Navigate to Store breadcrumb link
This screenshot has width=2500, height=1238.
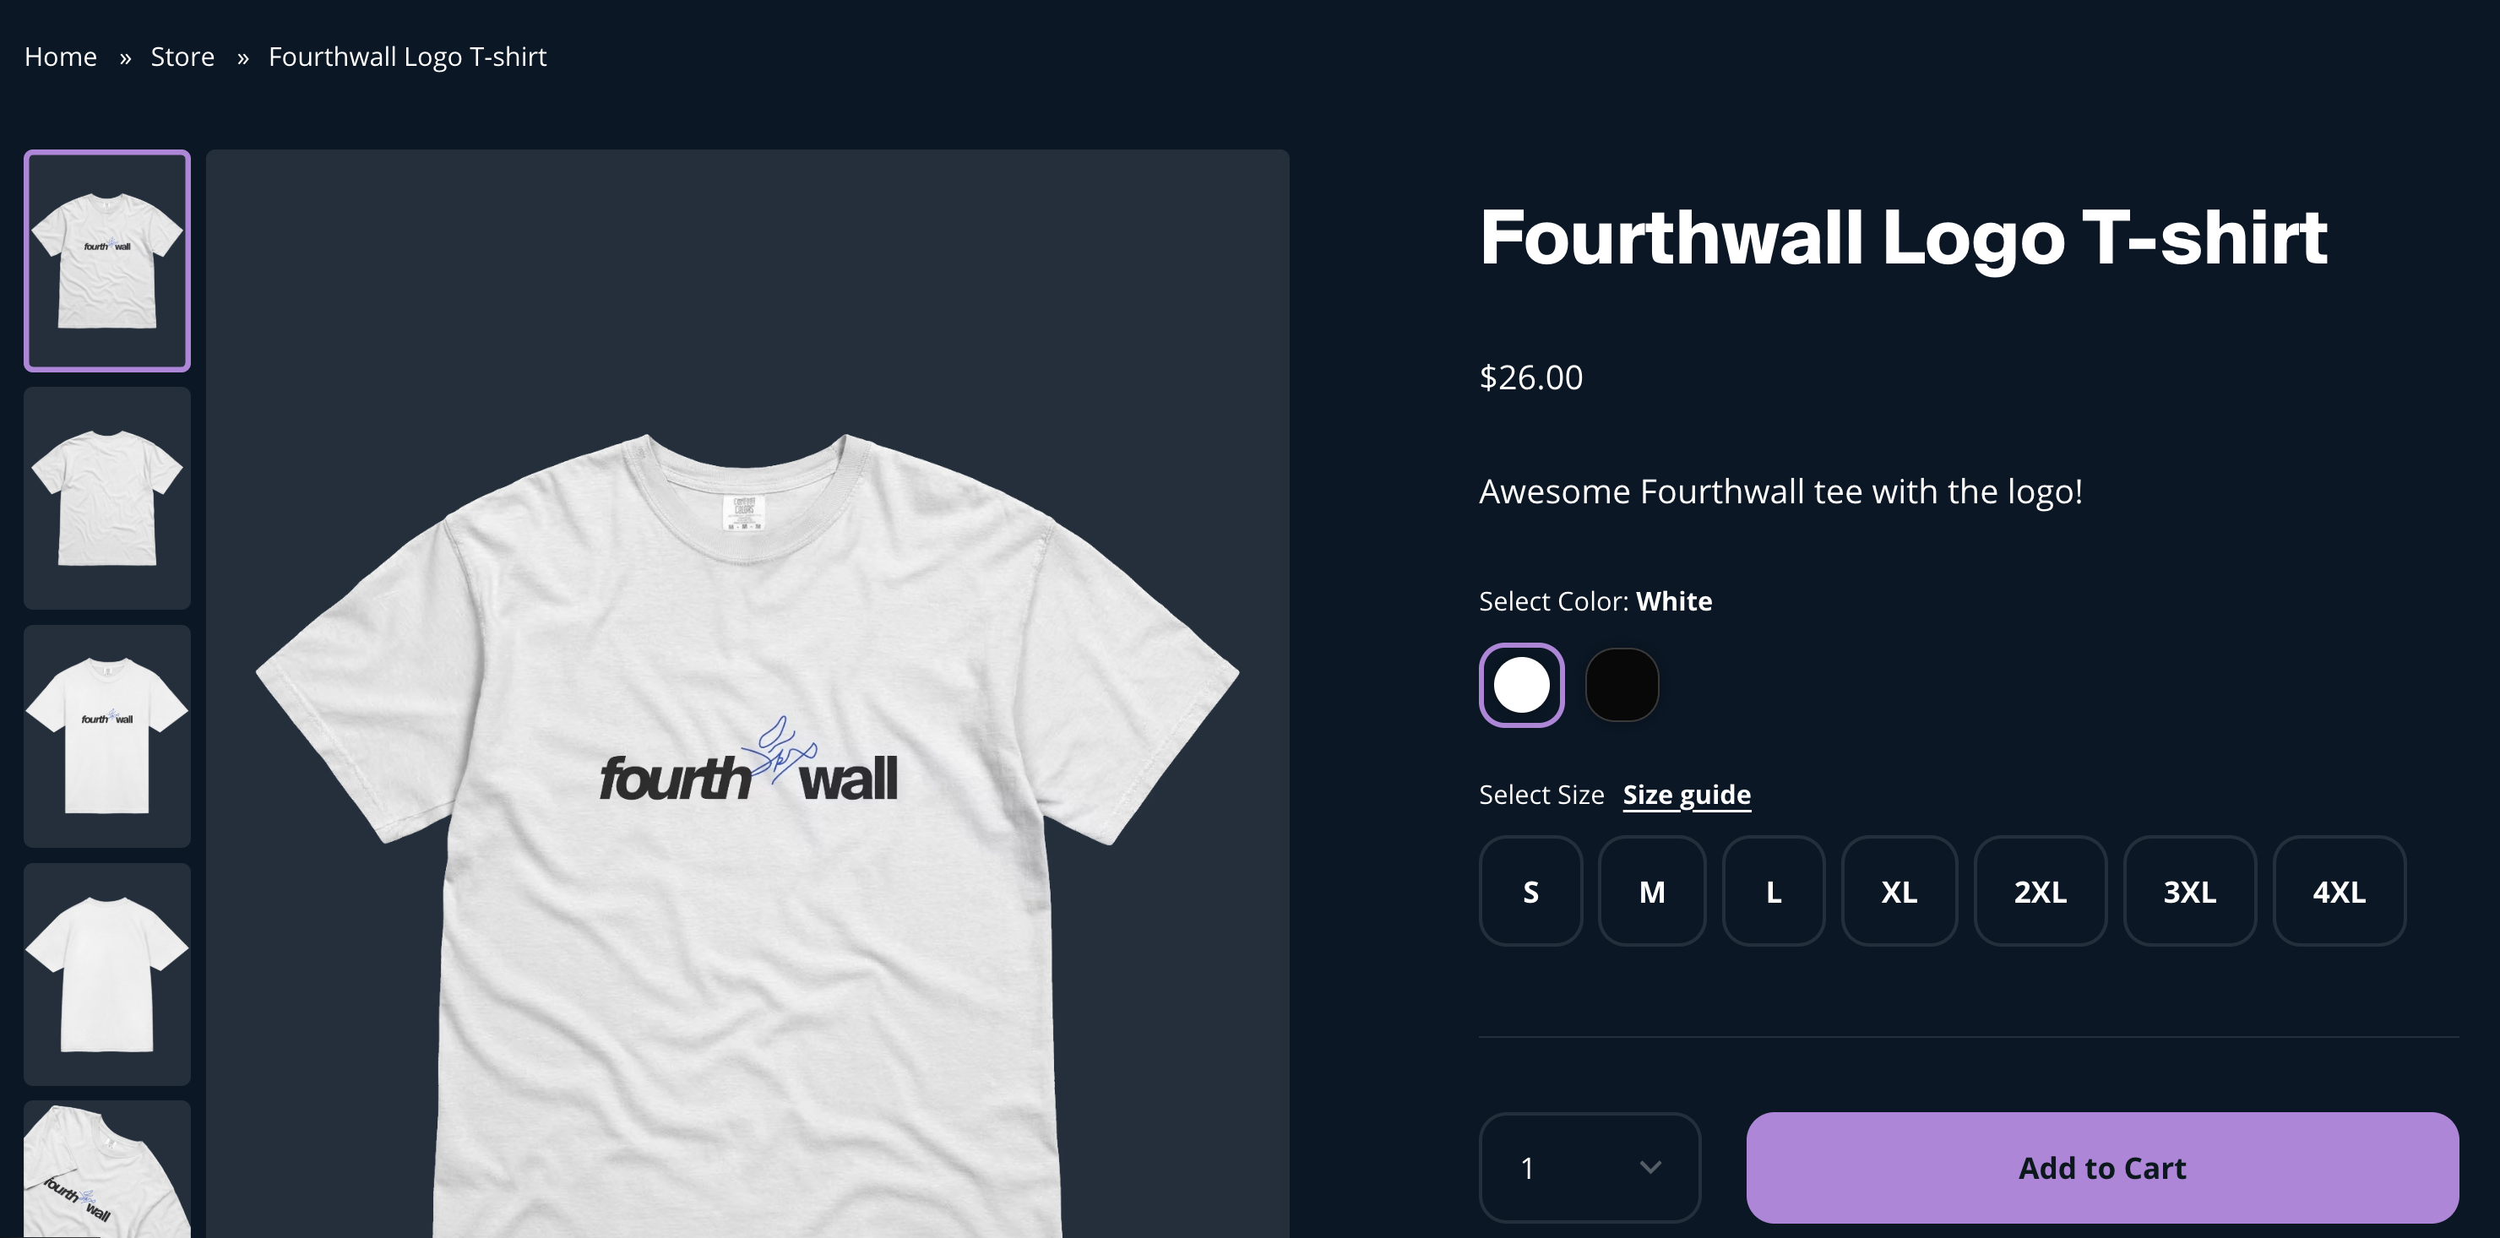point(182,57)
